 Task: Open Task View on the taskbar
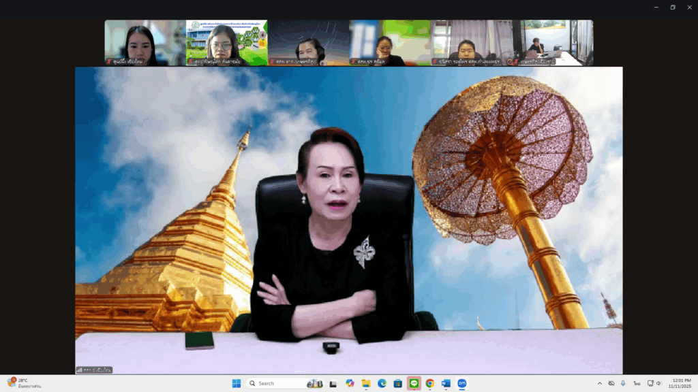click(333, 383)
